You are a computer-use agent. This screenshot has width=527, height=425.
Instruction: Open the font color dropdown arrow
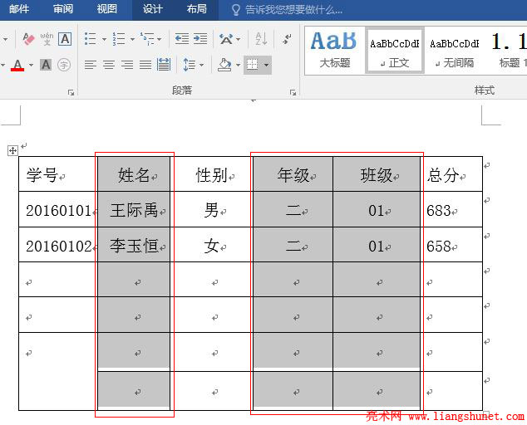[x=32, y=65]
